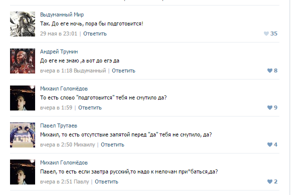Open Павел Трутаев's avatar picture
306x195 pixels.
(23, 135)
